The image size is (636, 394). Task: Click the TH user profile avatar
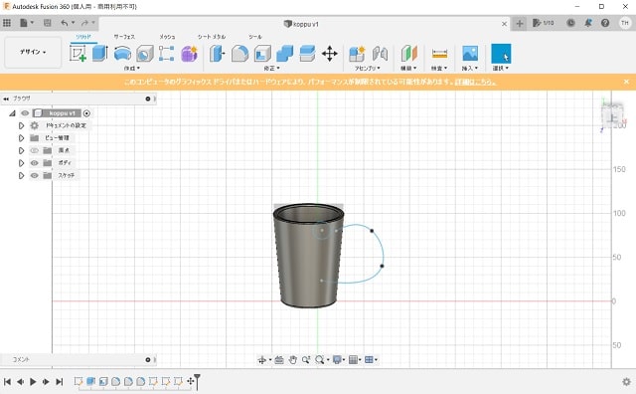[625, 23]
